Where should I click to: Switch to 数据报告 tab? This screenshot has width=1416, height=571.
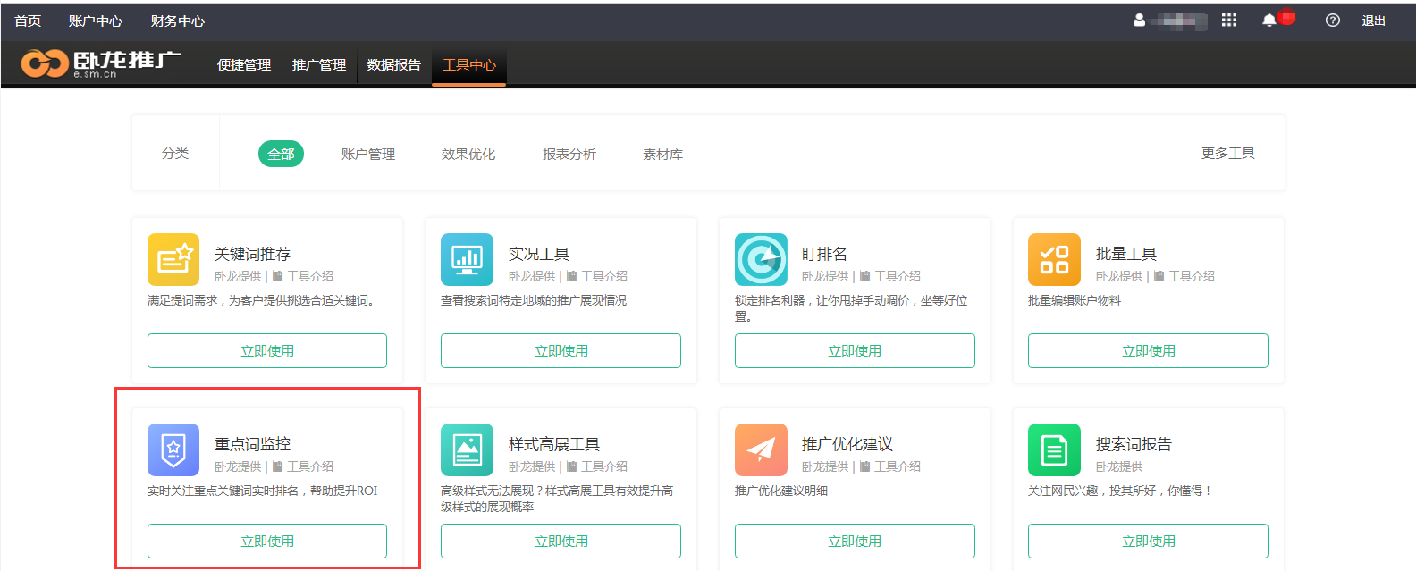point(394,65)
